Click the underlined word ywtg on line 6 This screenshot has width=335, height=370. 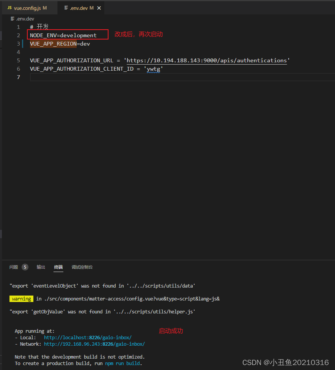click(154, 69)
